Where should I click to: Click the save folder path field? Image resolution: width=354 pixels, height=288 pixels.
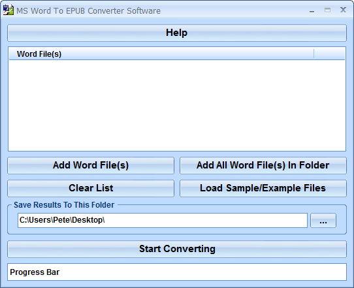(163, 220)
